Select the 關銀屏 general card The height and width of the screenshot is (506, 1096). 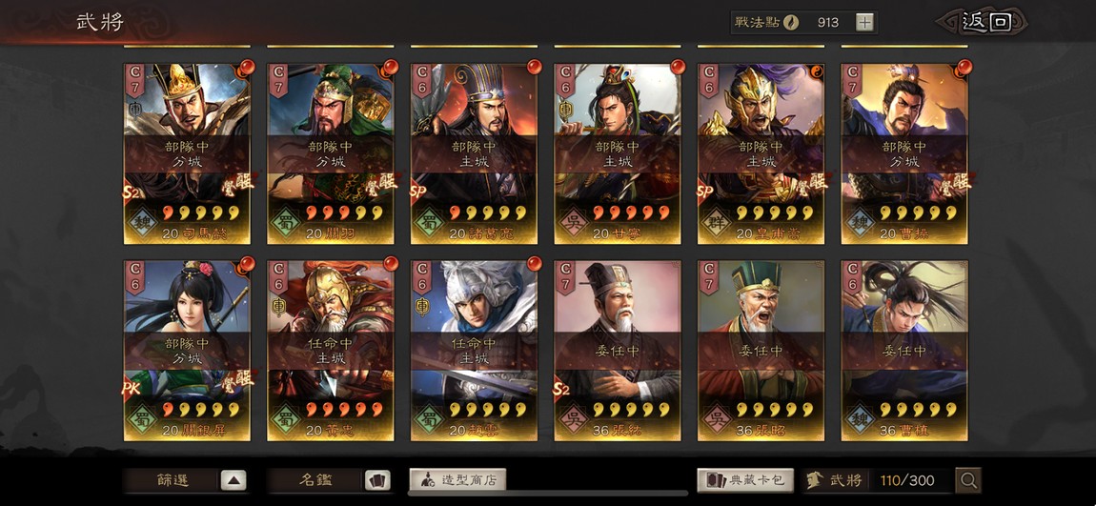pyautogui.click(x=188, y=351)
